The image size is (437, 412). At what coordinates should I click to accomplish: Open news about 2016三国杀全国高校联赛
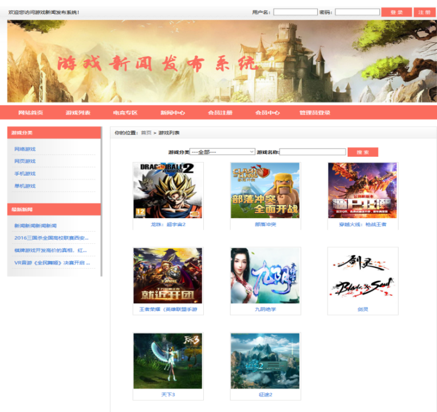point(52,238)
